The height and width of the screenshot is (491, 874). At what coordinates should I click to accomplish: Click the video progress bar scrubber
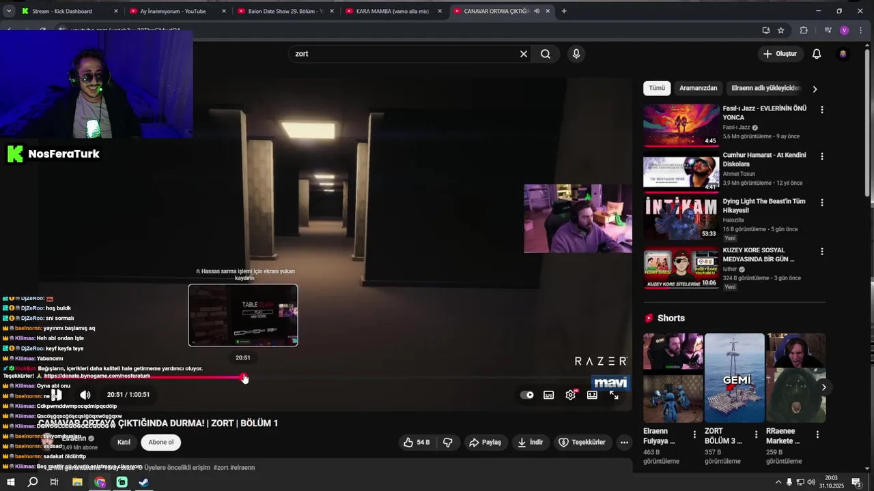pos(244,377)
